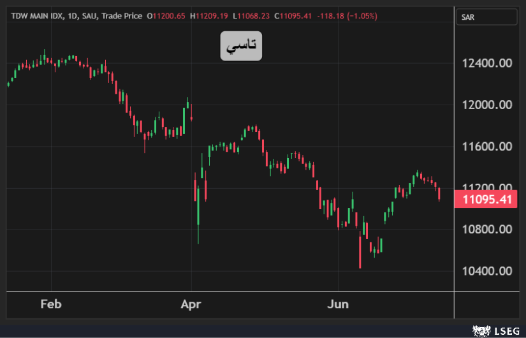Select the 1D interval in chart legend
The height and width of the screenshot is (338, 526).
tap(76, 15)
